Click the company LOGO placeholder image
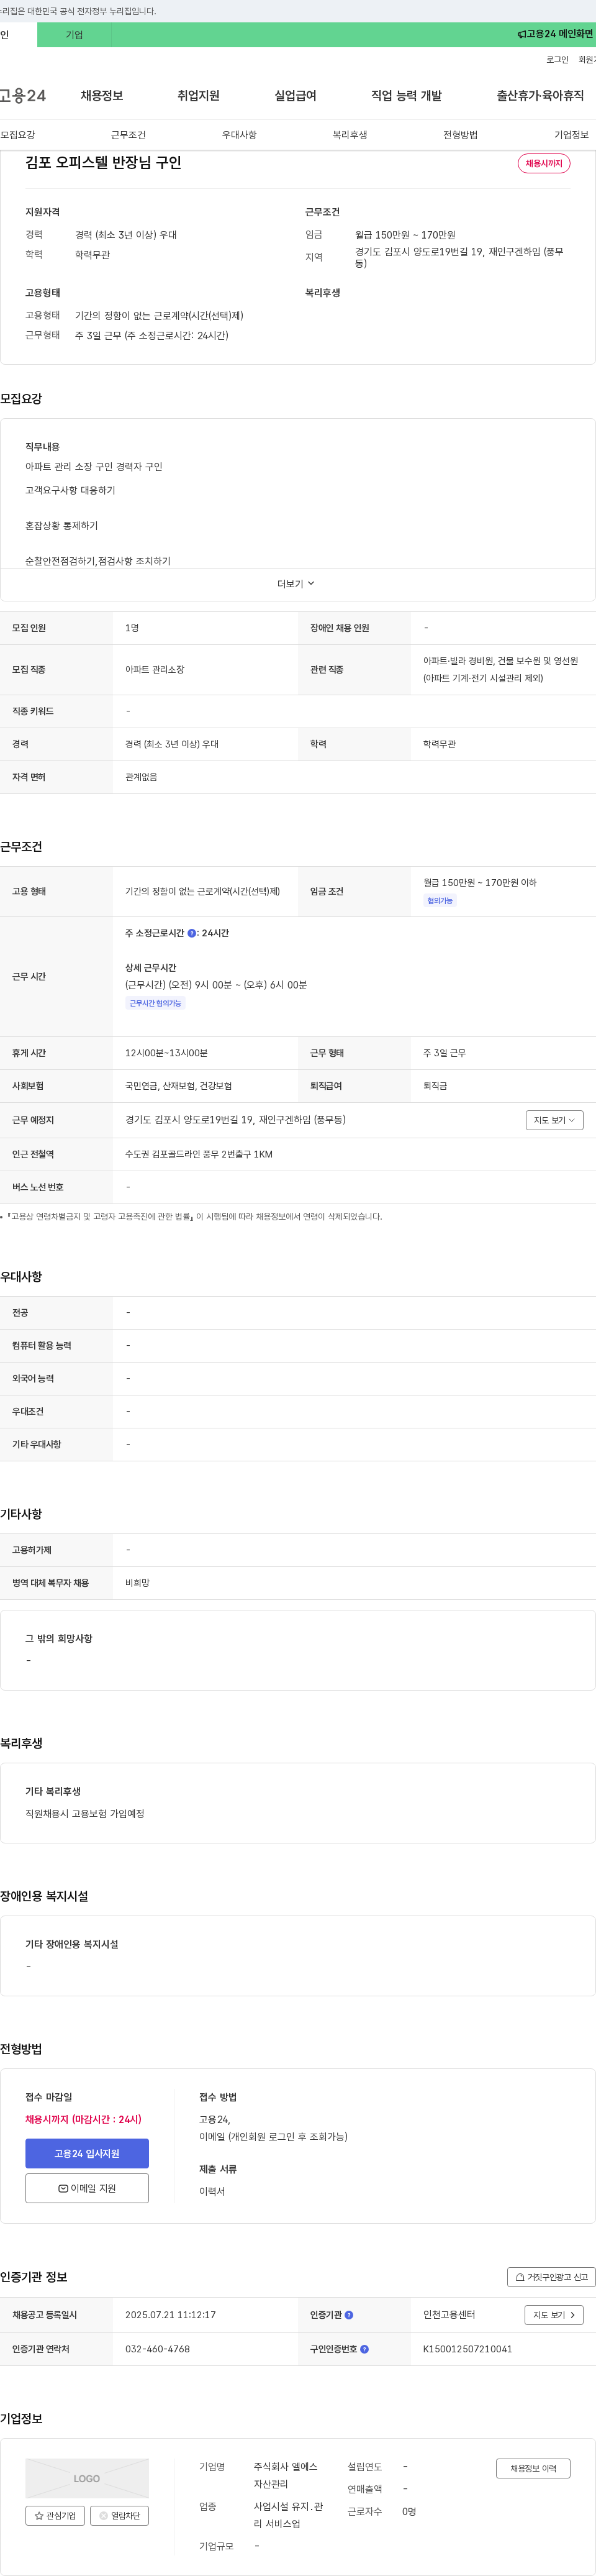The width and height of the screenshot is (596, 2576). click(x=87, y=2478)
